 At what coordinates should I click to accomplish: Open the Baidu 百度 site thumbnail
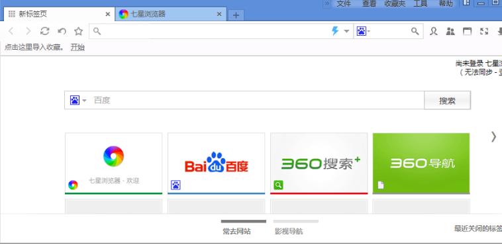(217, 164)
